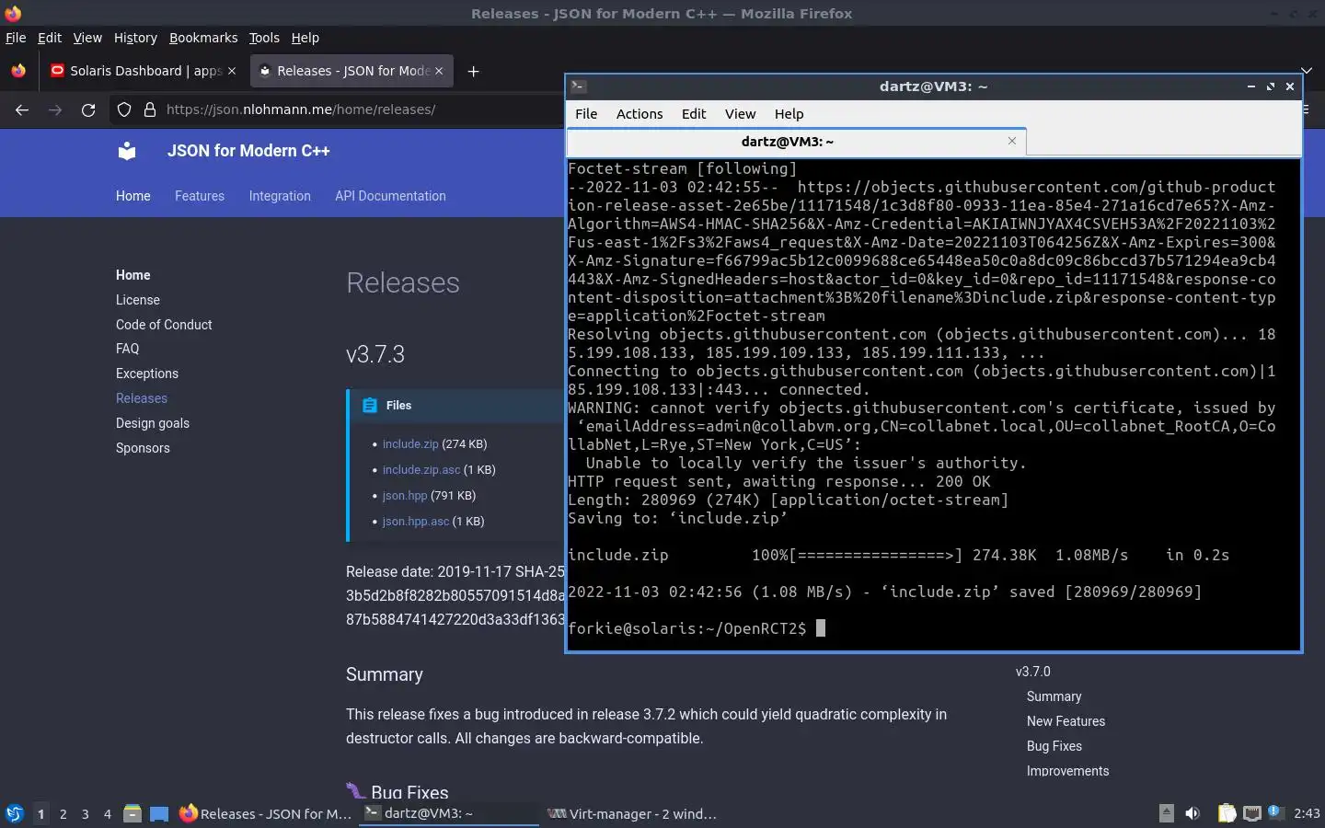The image size is (1325, 828).
Task: Click the notification icon with blue badge in tray
Action: point(1274,812)
